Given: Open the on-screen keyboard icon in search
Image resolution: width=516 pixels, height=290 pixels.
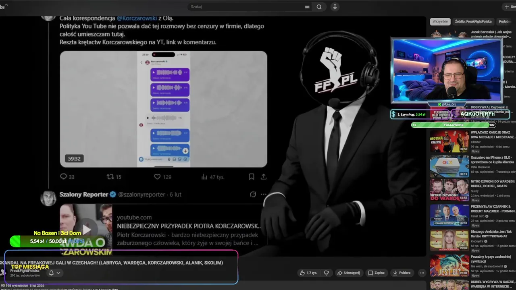Looking at the screenshot, I should point(307,7).
